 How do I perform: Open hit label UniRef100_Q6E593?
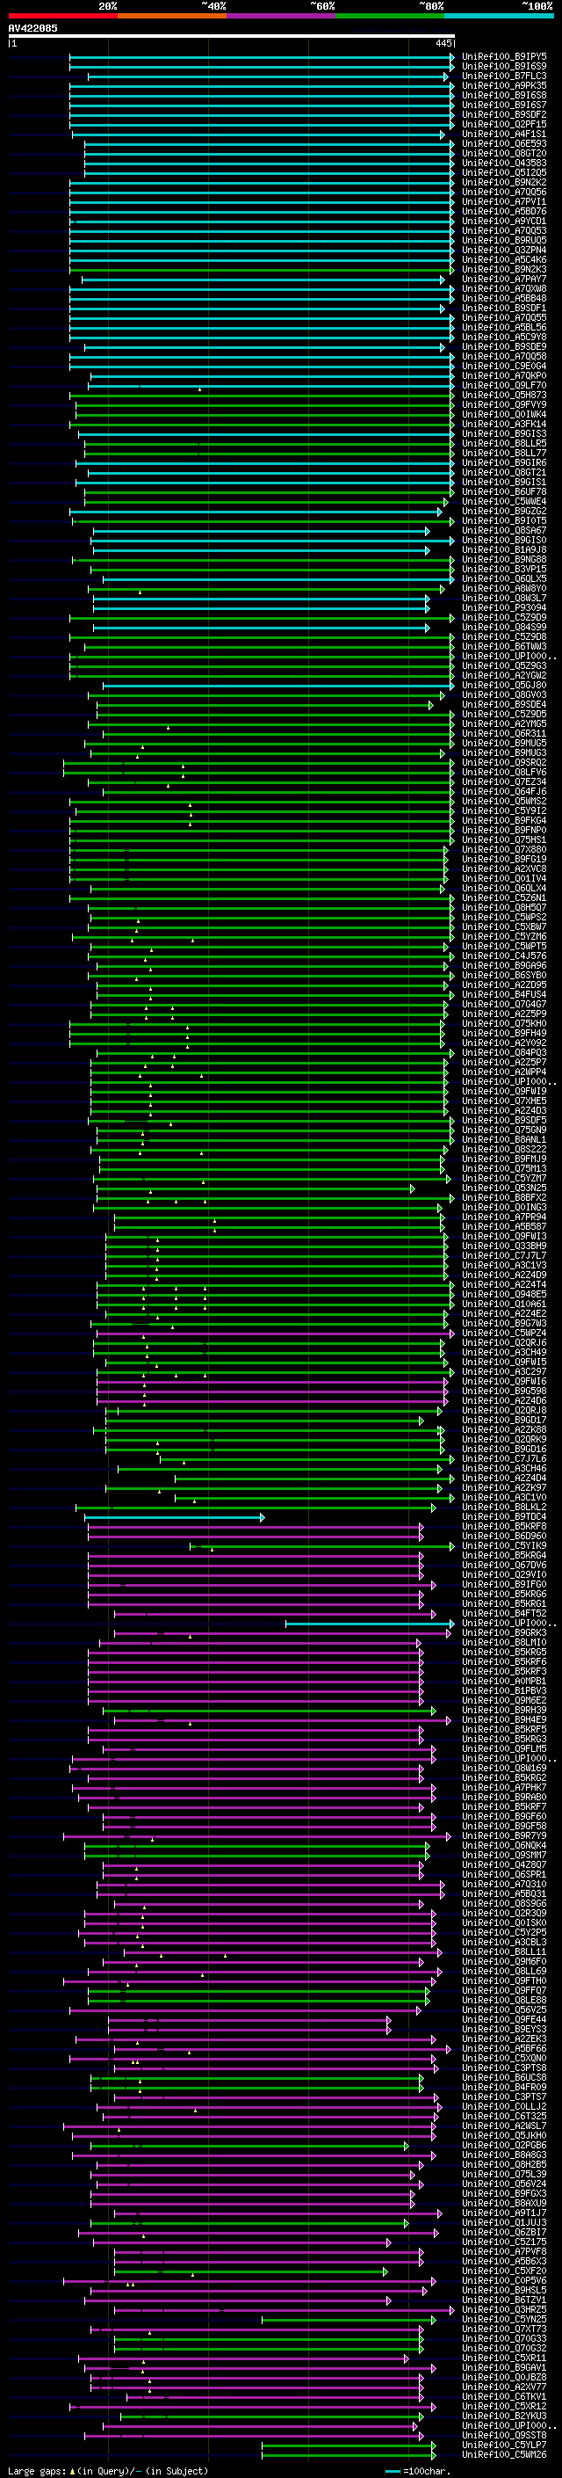pos(504,143)
